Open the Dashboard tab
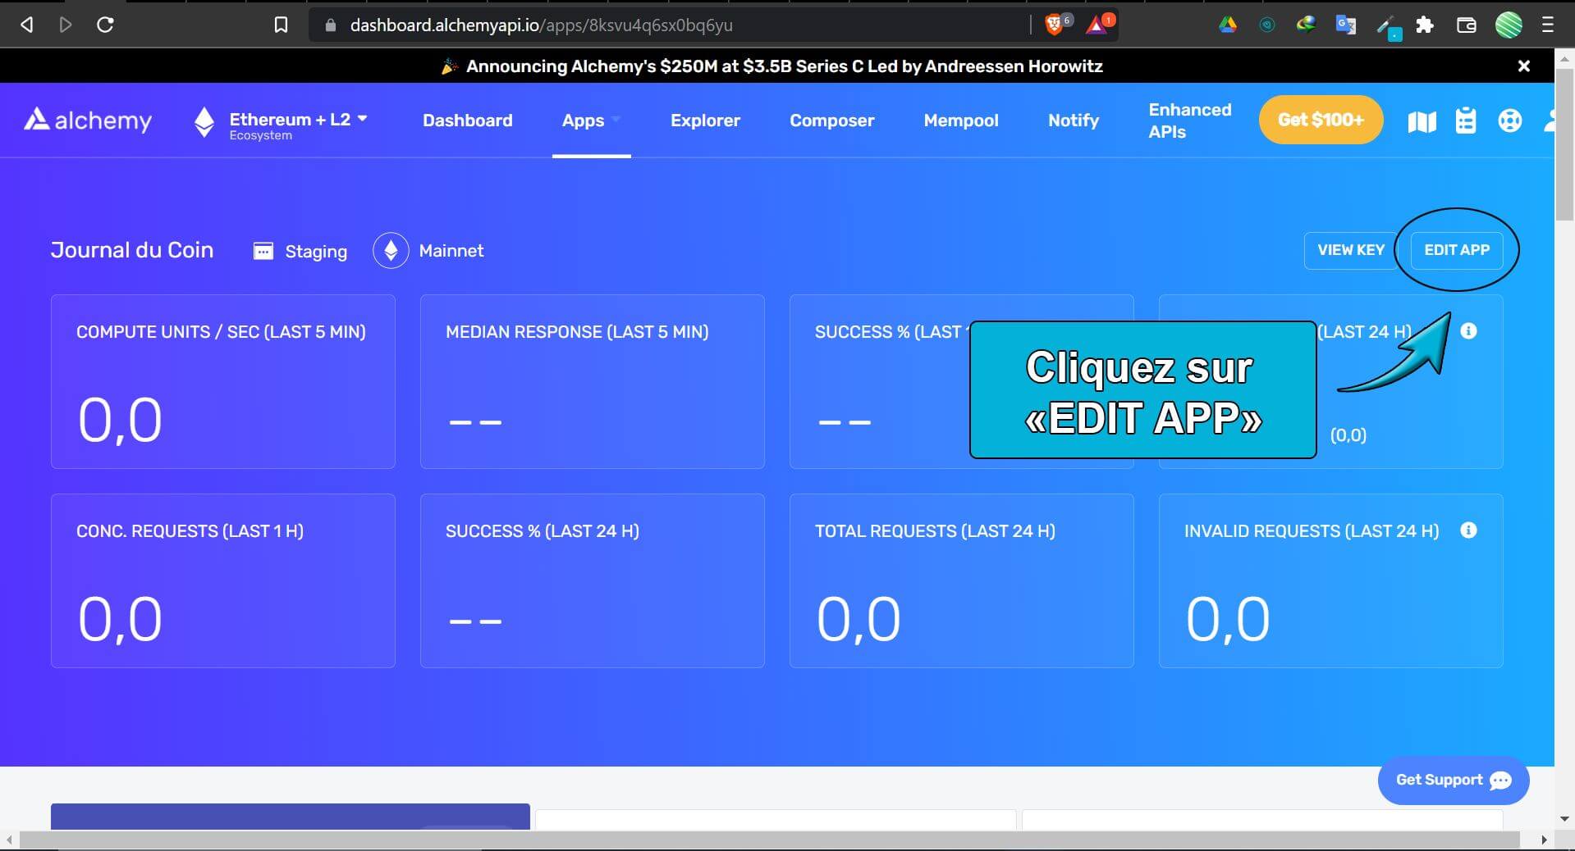This screenshot has height=851, width=1575. point(467,121)
